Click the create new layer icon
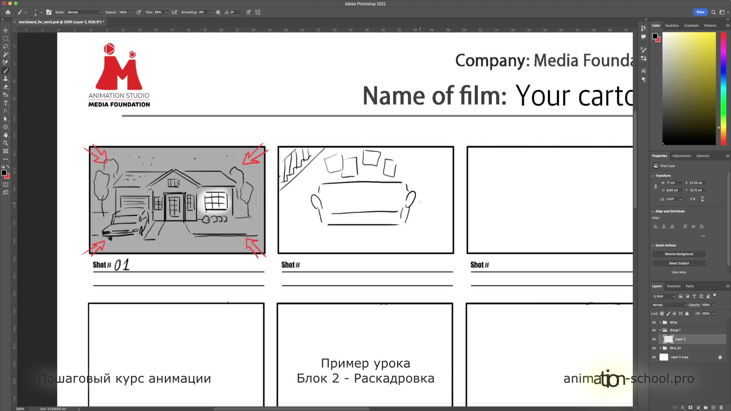 click(713, 408)
